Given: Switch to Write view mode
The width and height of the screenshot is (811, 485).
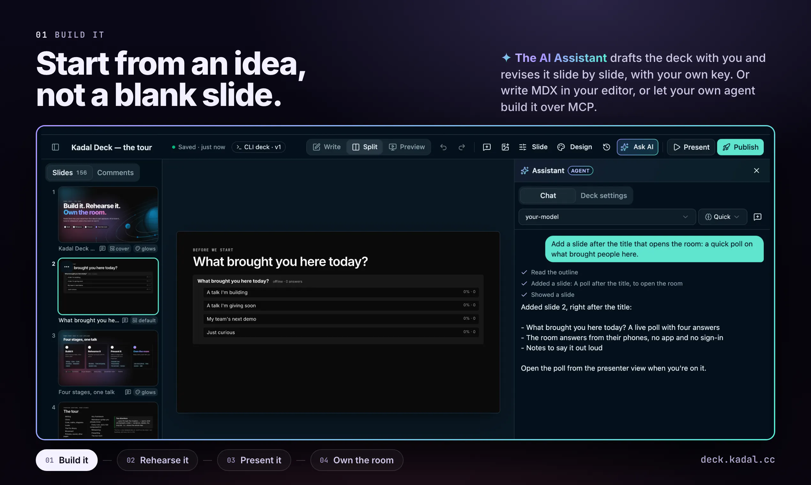Looking at the screenshot, I should 327,147.
